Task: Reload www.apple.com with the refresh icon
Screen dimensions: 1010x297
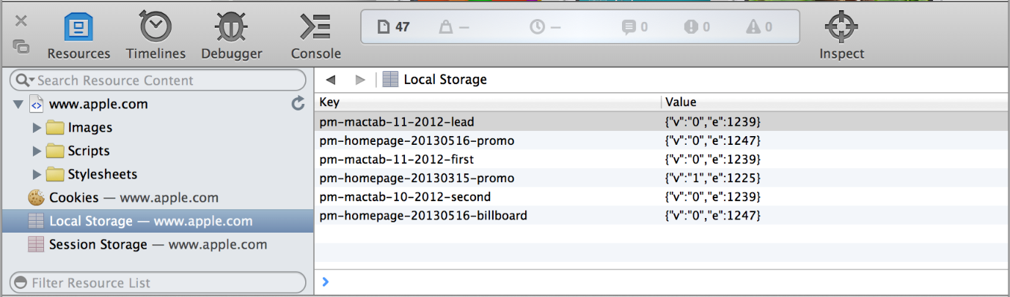Action: pyautogui.click(x=298, y=104)
